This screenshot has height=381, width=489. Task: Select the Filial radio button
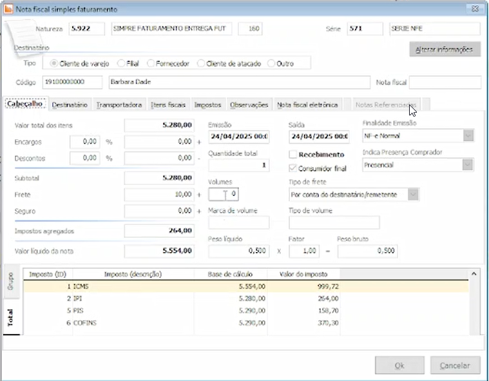122,64
